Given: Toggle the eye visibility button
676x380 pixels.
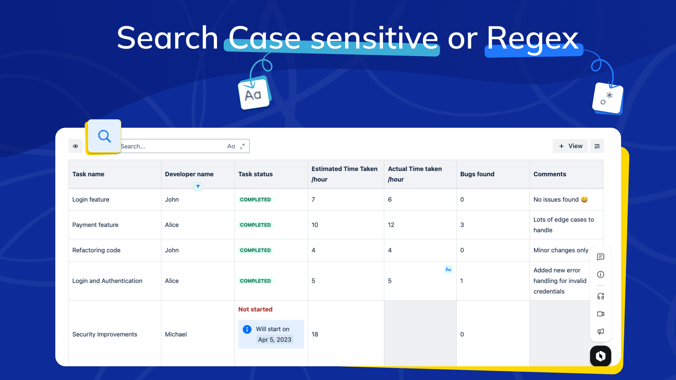Looking at the screenshot, I should [75, 146].
